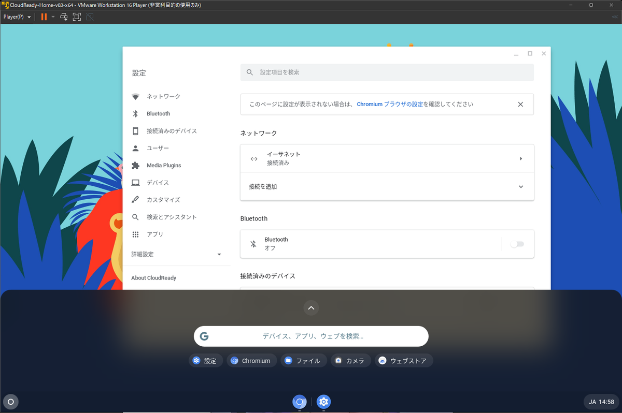The width and height of the screenshot is (622, 413).
Task: Click the grid icon beside アプリ
Action: tap(135, 234)
